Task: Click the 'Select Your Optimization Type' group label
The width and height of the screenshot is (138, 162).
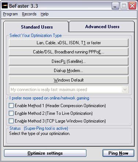Action: click(36, 35)
